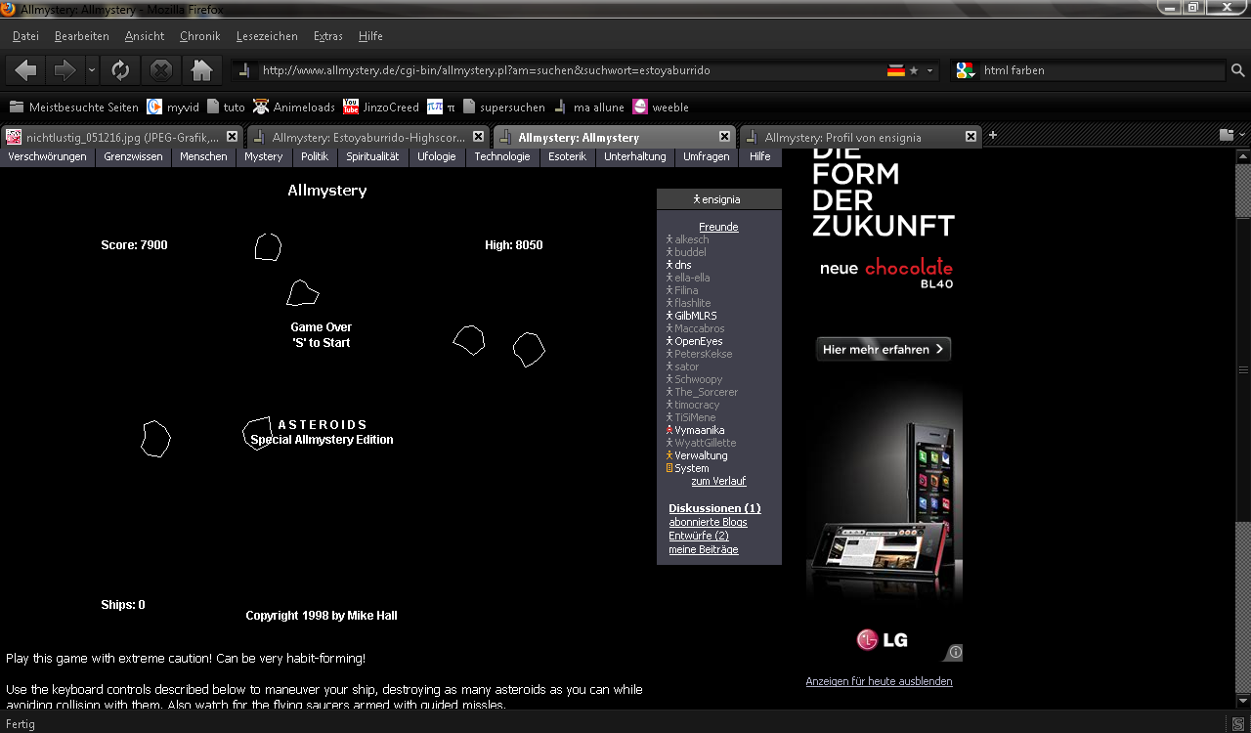The image size is (1251, 733).
Task: Bookmark this page with the star icon
Action: point(914,70)
